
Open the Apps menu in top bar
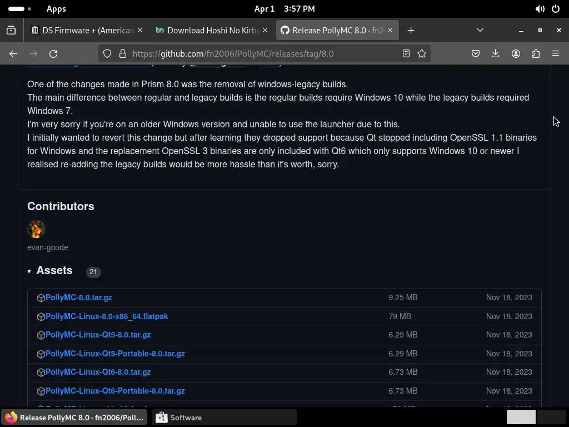[x=56, y=9]
